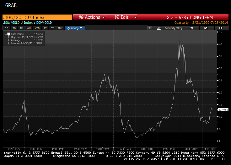Click the Last Price value 12.9752
This screenshot has height=165, width=231.
coord(39,34)
